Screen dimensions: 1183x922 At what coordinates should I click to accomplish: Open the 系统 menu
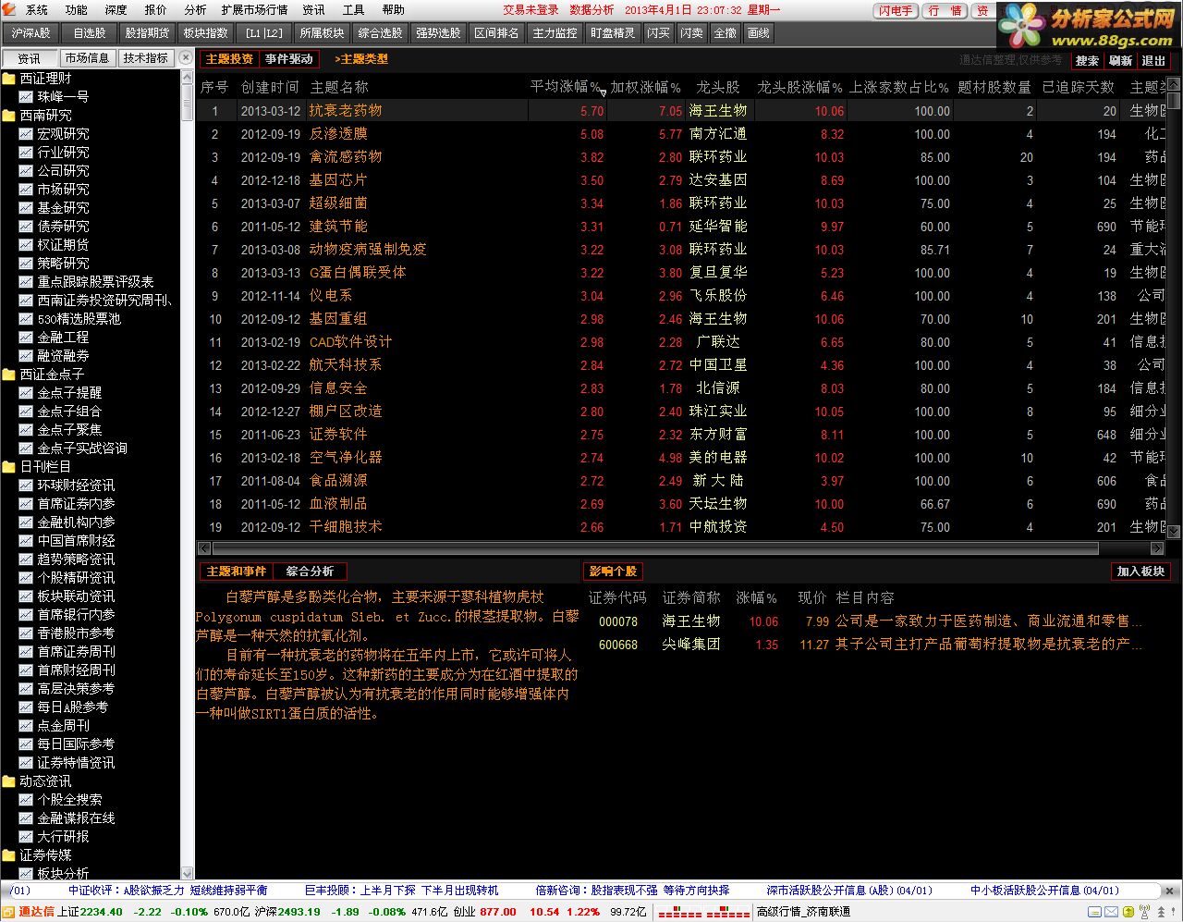(37, 9)
